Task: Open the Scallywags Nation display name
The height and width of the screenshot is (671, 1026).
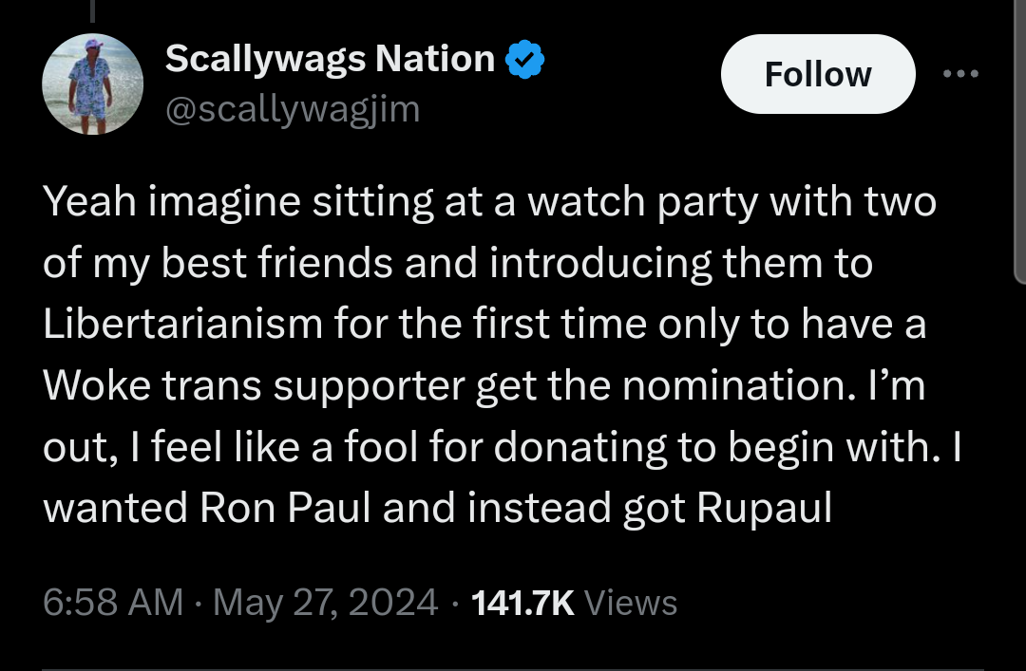Action: [330, 60]
